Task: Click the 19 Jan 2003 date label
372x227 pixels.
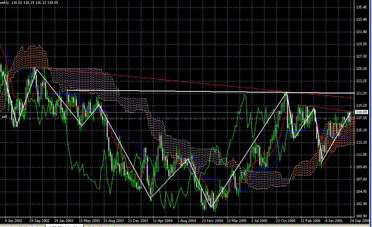Action: (x=64, y=220)
